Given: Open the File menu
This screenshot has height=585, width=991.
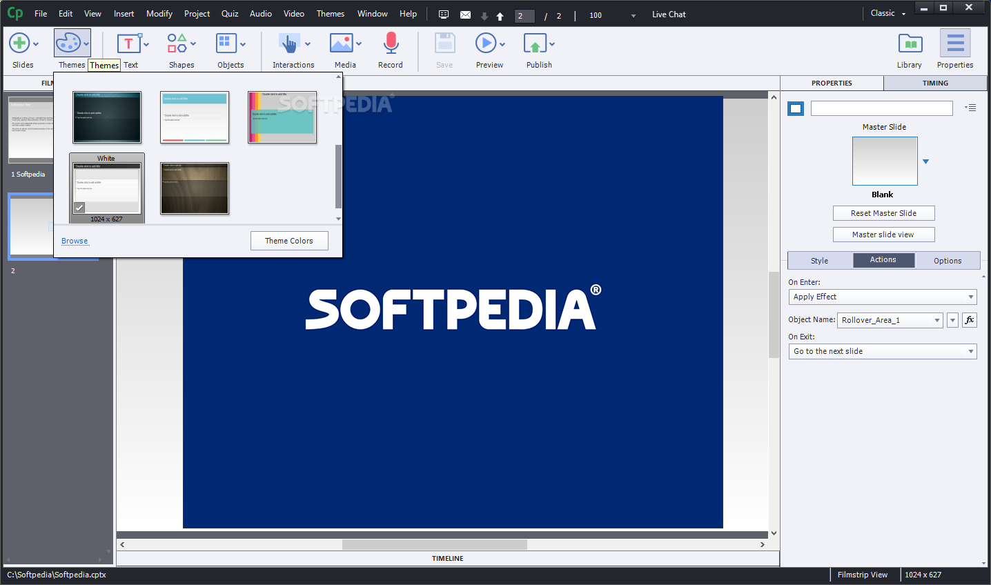Looking at the screenshot, I should [x=41, y=14].
